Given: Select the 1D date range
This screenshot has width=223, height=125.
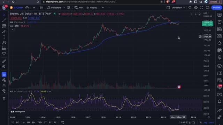Looking at the screenshot, I should (x=13, y=123).
